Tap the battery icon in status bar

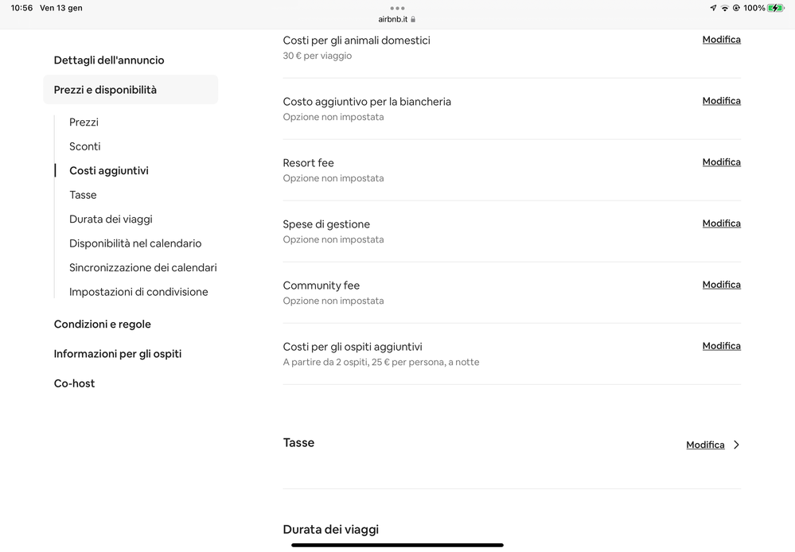[776, 8]
